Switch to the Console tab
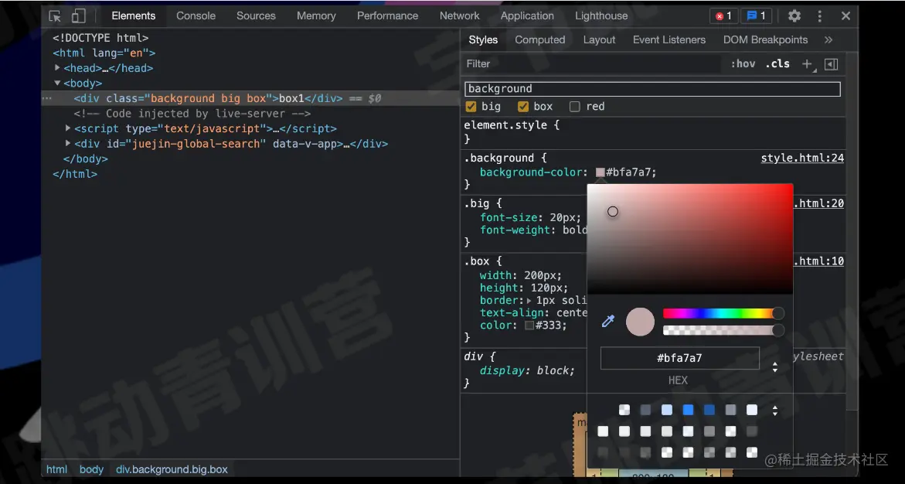This screenshot has width=905, height=484. tap(196, 16)
